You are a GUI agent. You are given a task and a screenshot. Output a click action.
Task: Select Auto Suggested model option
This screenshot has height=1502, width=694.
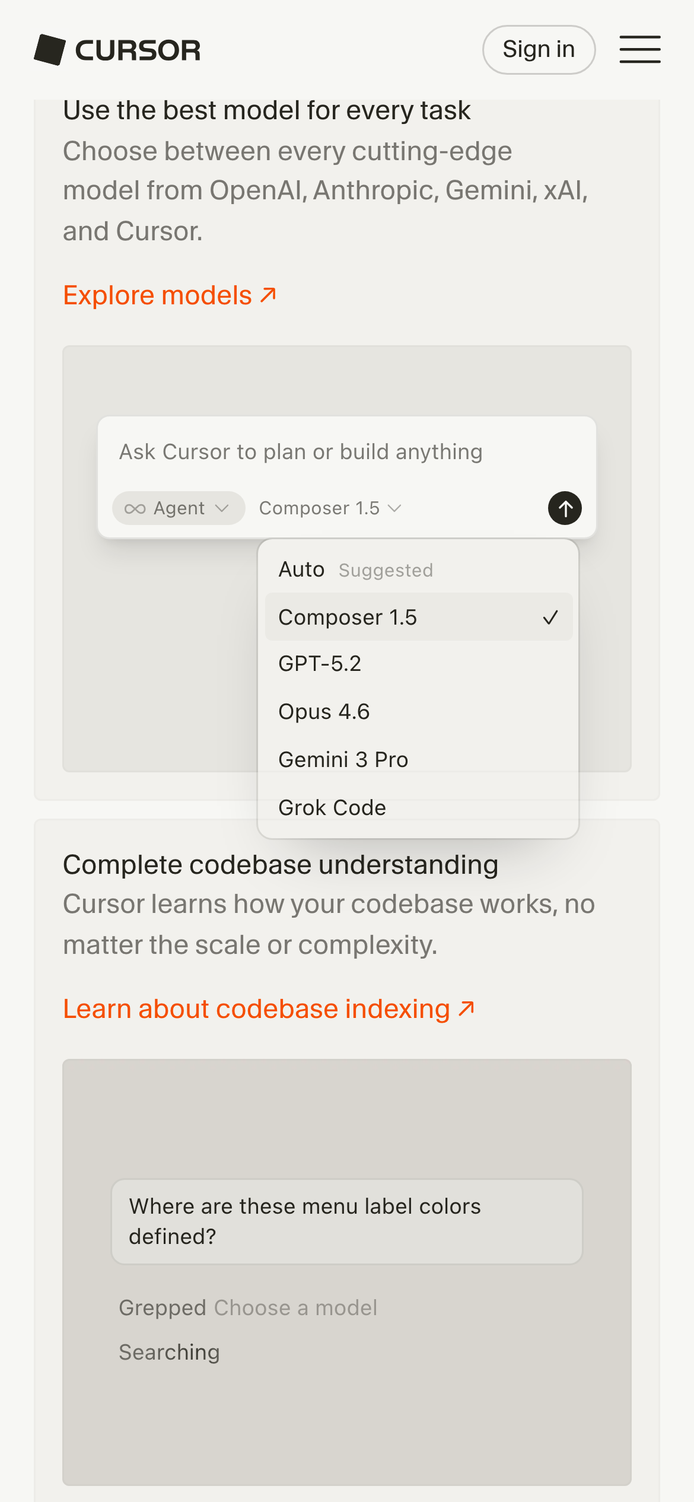coord(356,569)
